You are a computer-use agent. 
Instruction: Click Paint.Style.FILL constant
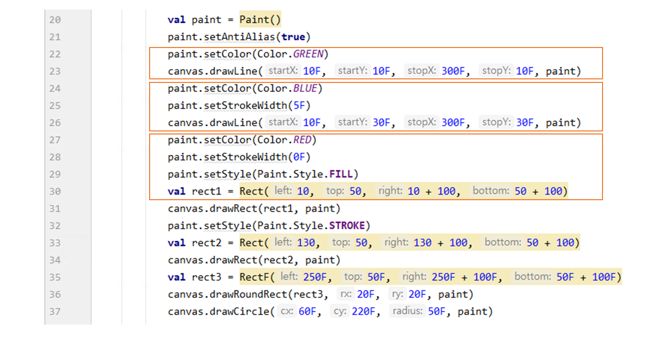pyautogui.click(x=341, y=174)
